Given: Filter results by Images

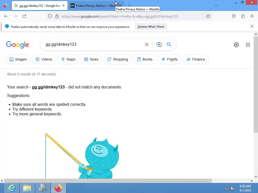Looking at the screenshot, I should coord(18,59).
